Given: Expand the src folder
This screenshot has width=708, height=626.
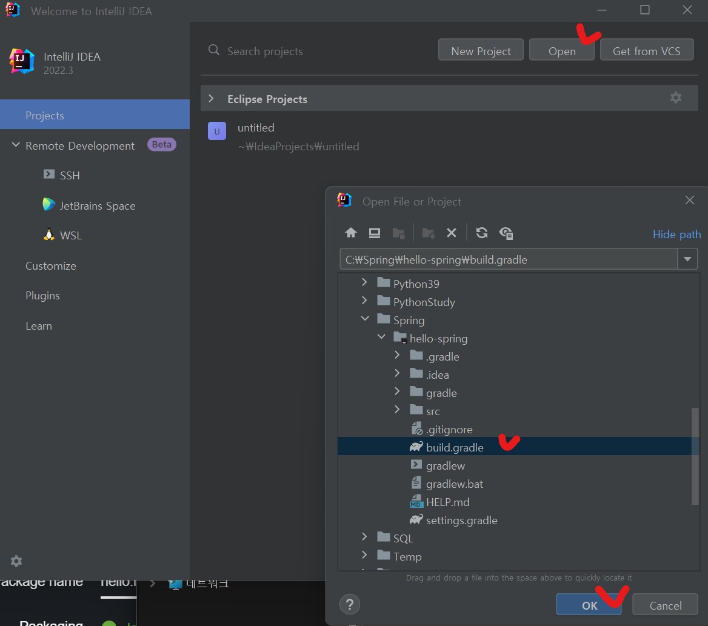Looking at the screenshot, I should coord(397,410).
